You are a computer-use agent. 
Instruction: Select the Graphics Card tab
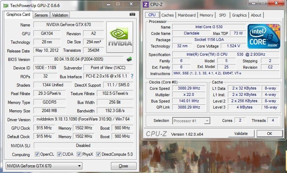pyautogui.click(x=18, y=14)
